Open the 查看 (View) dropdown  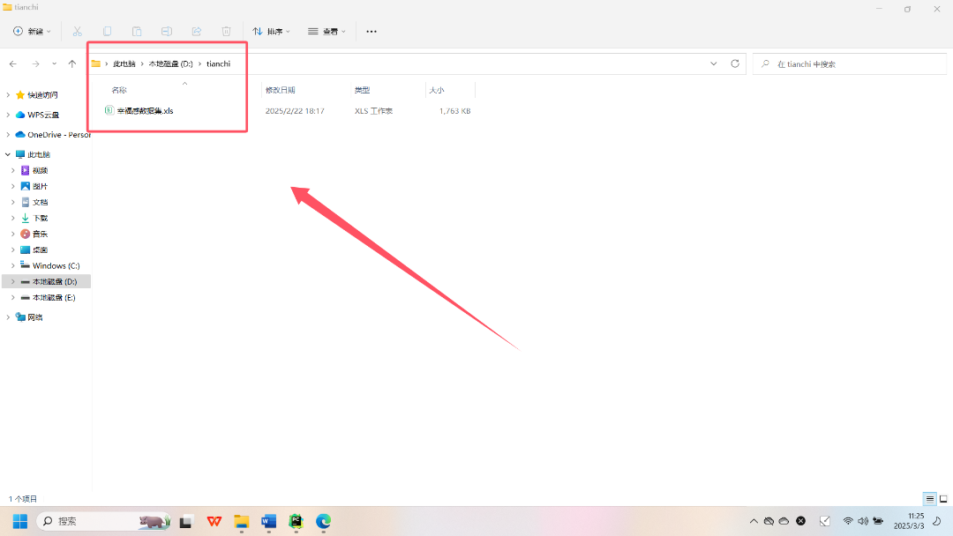[x=326, y=31]
